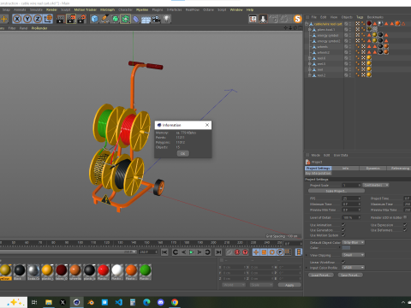This screenshot has width=411, height=308.
Task: Open the Centimeters unit dropdown
Action: 376,186
